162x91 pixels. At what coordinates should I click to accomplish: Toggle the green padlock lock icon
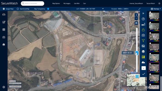[143, 30]
